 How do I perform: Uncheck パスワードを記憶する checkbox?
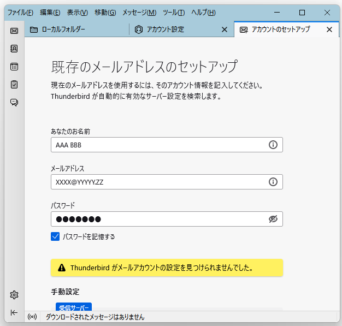tap(55, 236)
